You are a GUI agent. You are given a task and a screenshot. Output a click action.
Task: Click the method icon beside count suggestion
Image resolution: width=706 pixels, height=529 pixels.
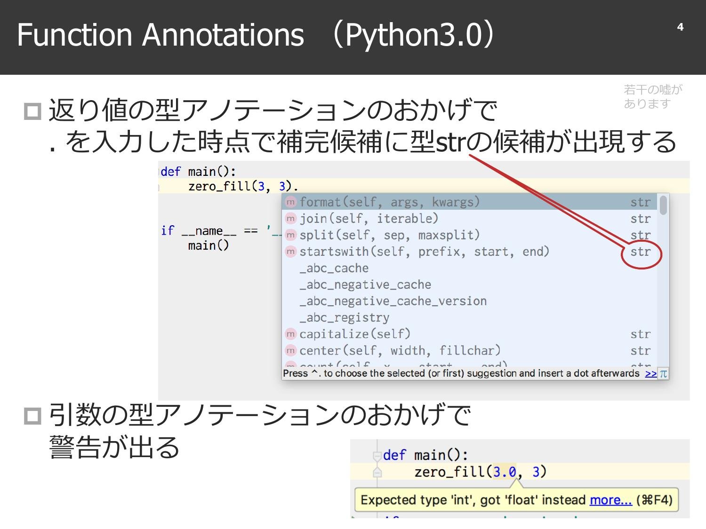(290, 366)
